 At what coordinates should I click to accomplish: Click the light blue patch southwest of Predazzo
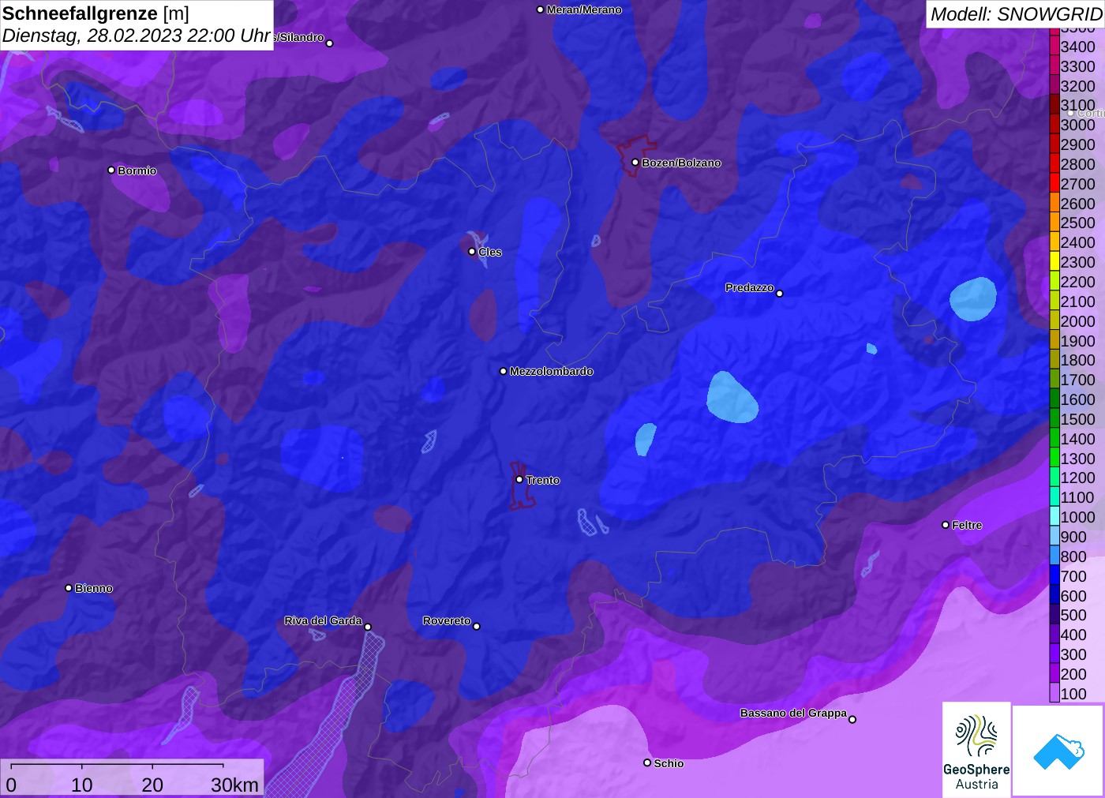(732, 397)
